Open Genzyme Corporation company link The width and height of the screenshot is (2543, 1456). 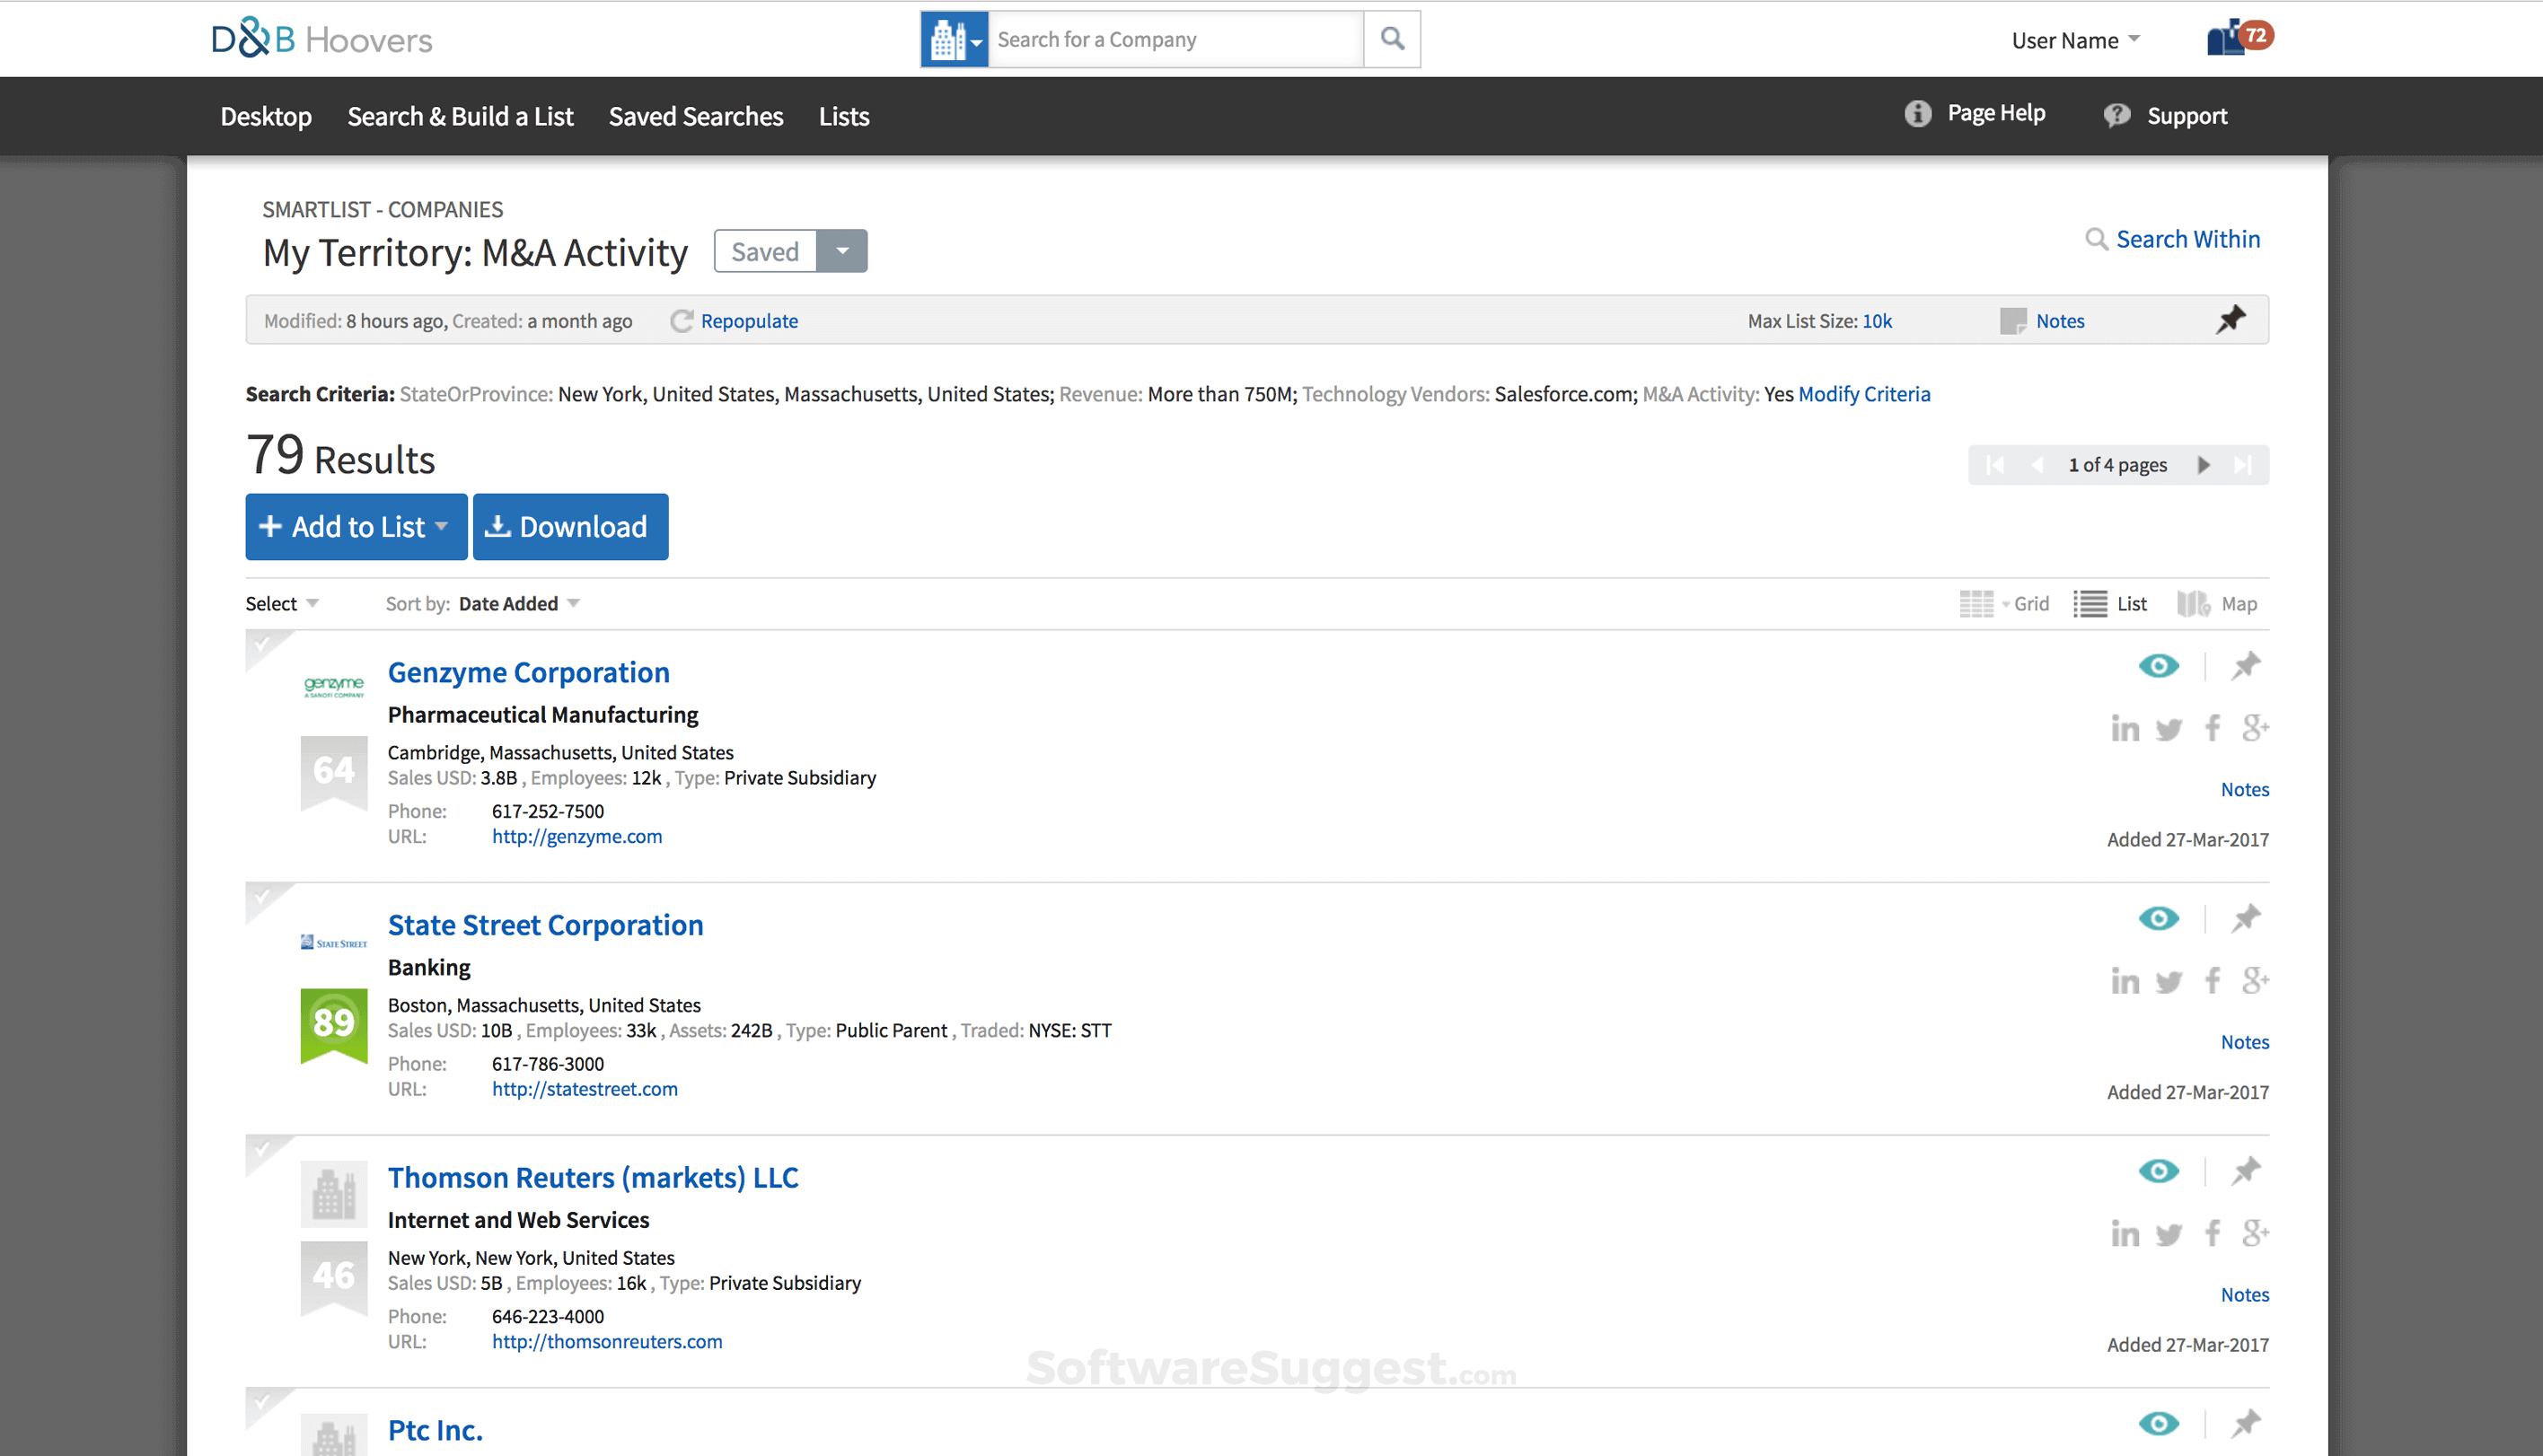(x=528, y=672)
